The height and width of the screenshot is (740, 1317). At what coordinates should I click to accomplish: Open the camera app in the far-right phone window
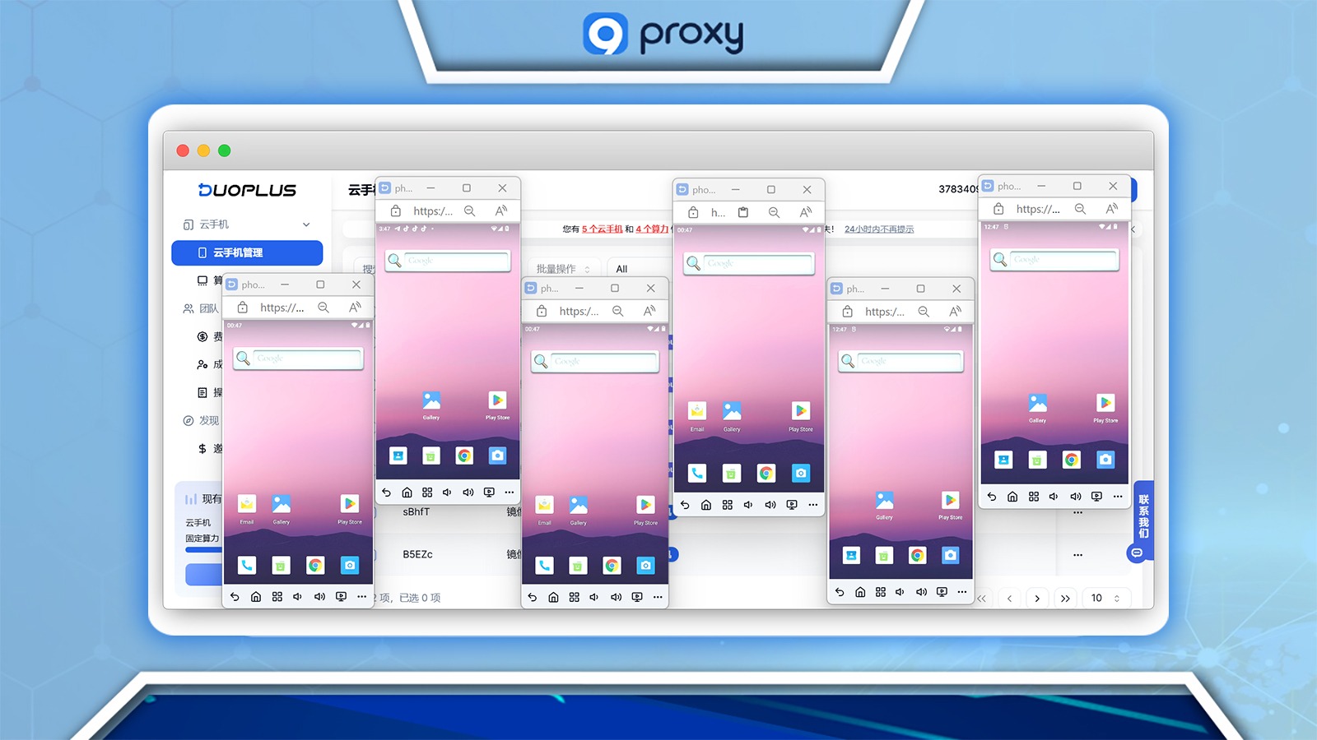pyautogui.click(x=1105, y=460)
